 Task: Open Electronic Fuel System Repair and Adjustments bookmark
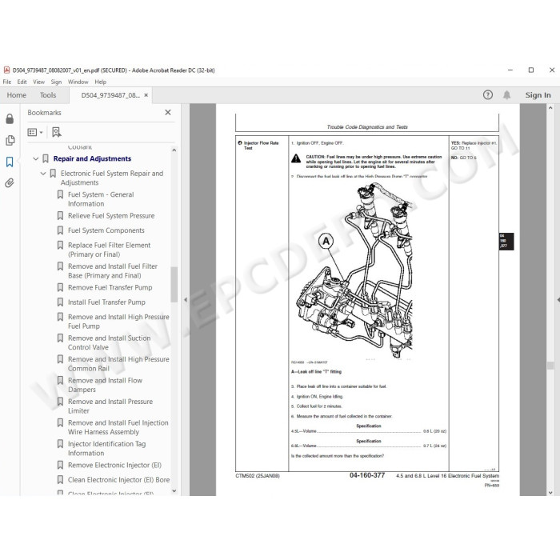112,178
